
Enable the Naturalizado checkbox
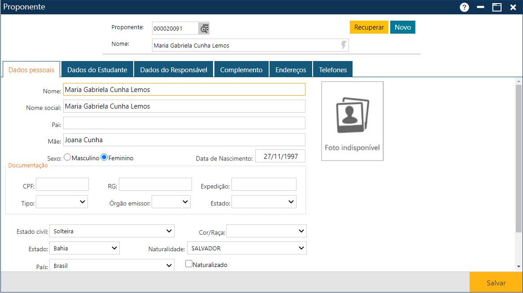pyautogui.click(x=189, y=264)
